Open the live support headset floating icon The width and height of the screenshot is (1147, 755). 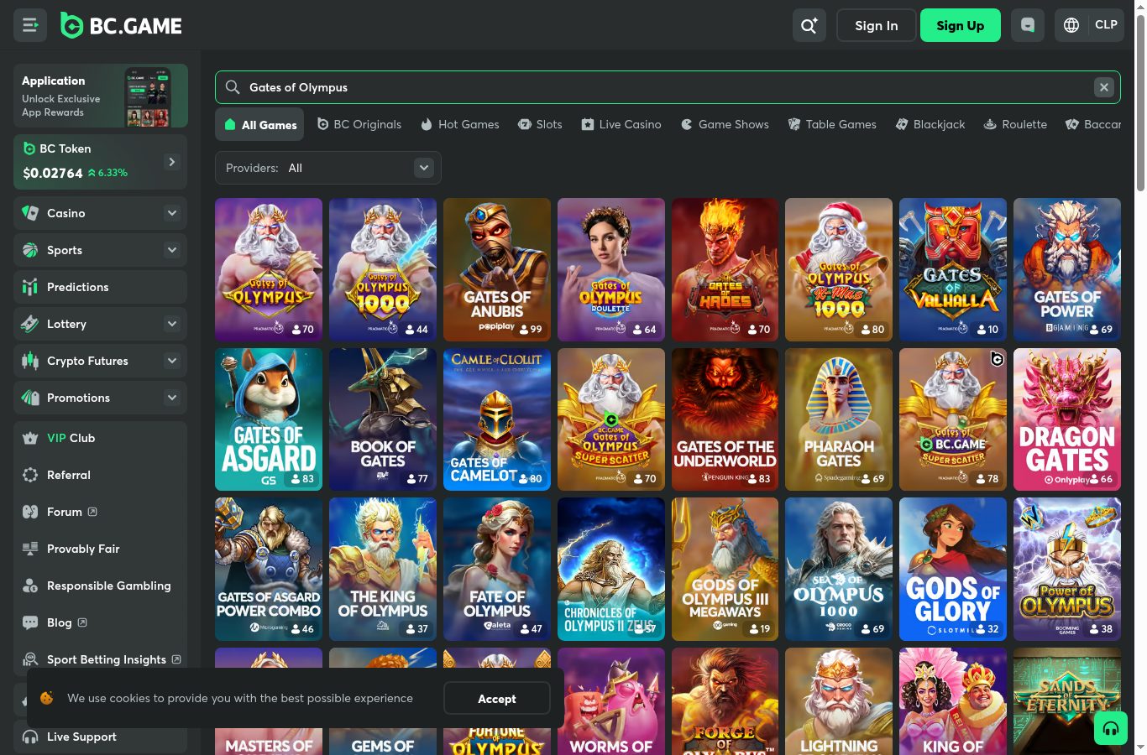click(1111, 728)
